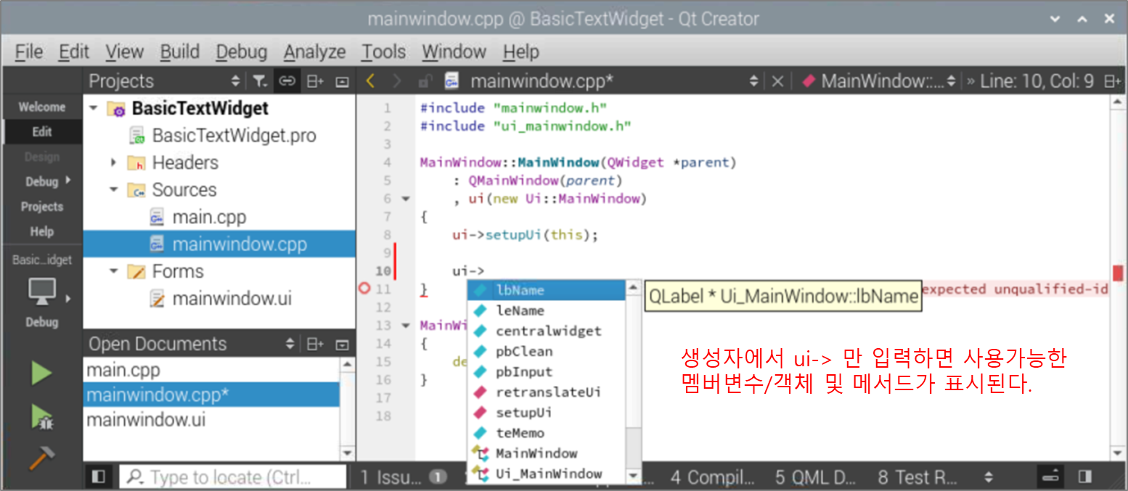Open the Help menu

521,51
